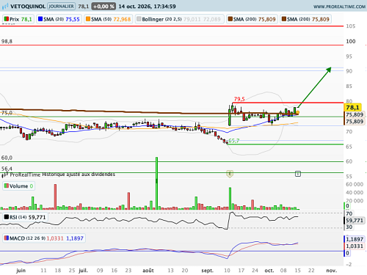Screen dimensions: 367x275
Task: Click the square event marker near 15 oct.
Action: 298,174
